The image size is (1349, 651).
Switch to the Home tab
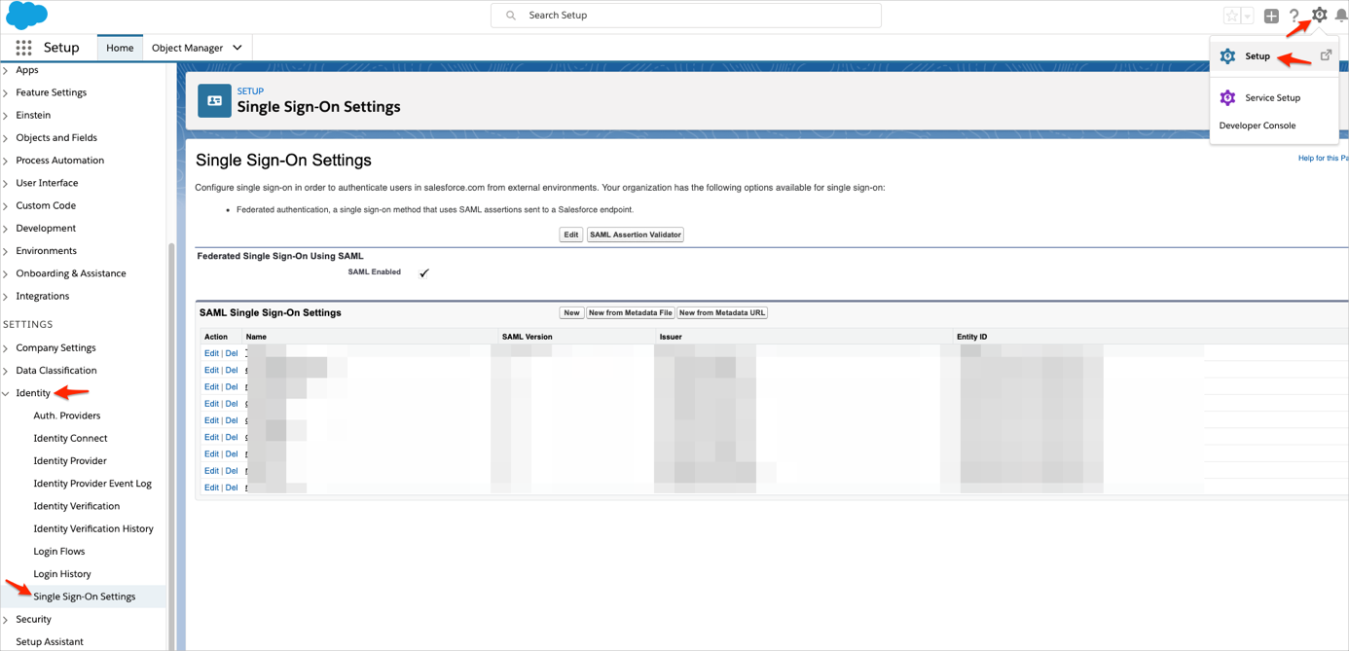click(120, 48)
